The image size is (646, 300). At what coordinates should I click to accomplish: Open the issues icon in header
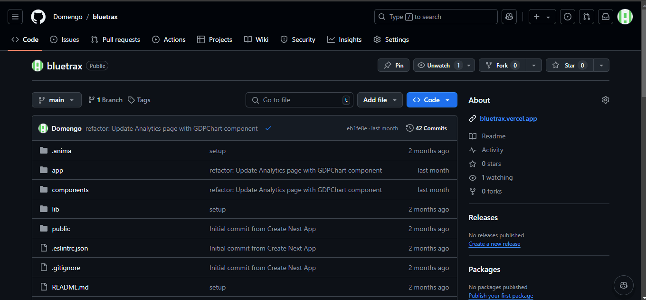(x=568, y=17)
